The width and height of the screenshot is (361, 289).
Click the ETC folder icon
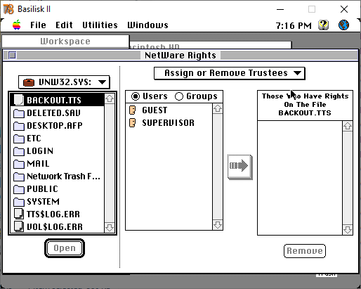click(19, 139)
